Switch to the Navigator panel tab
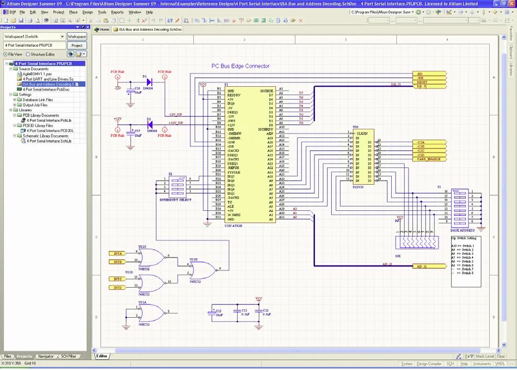 click(46, 356)
